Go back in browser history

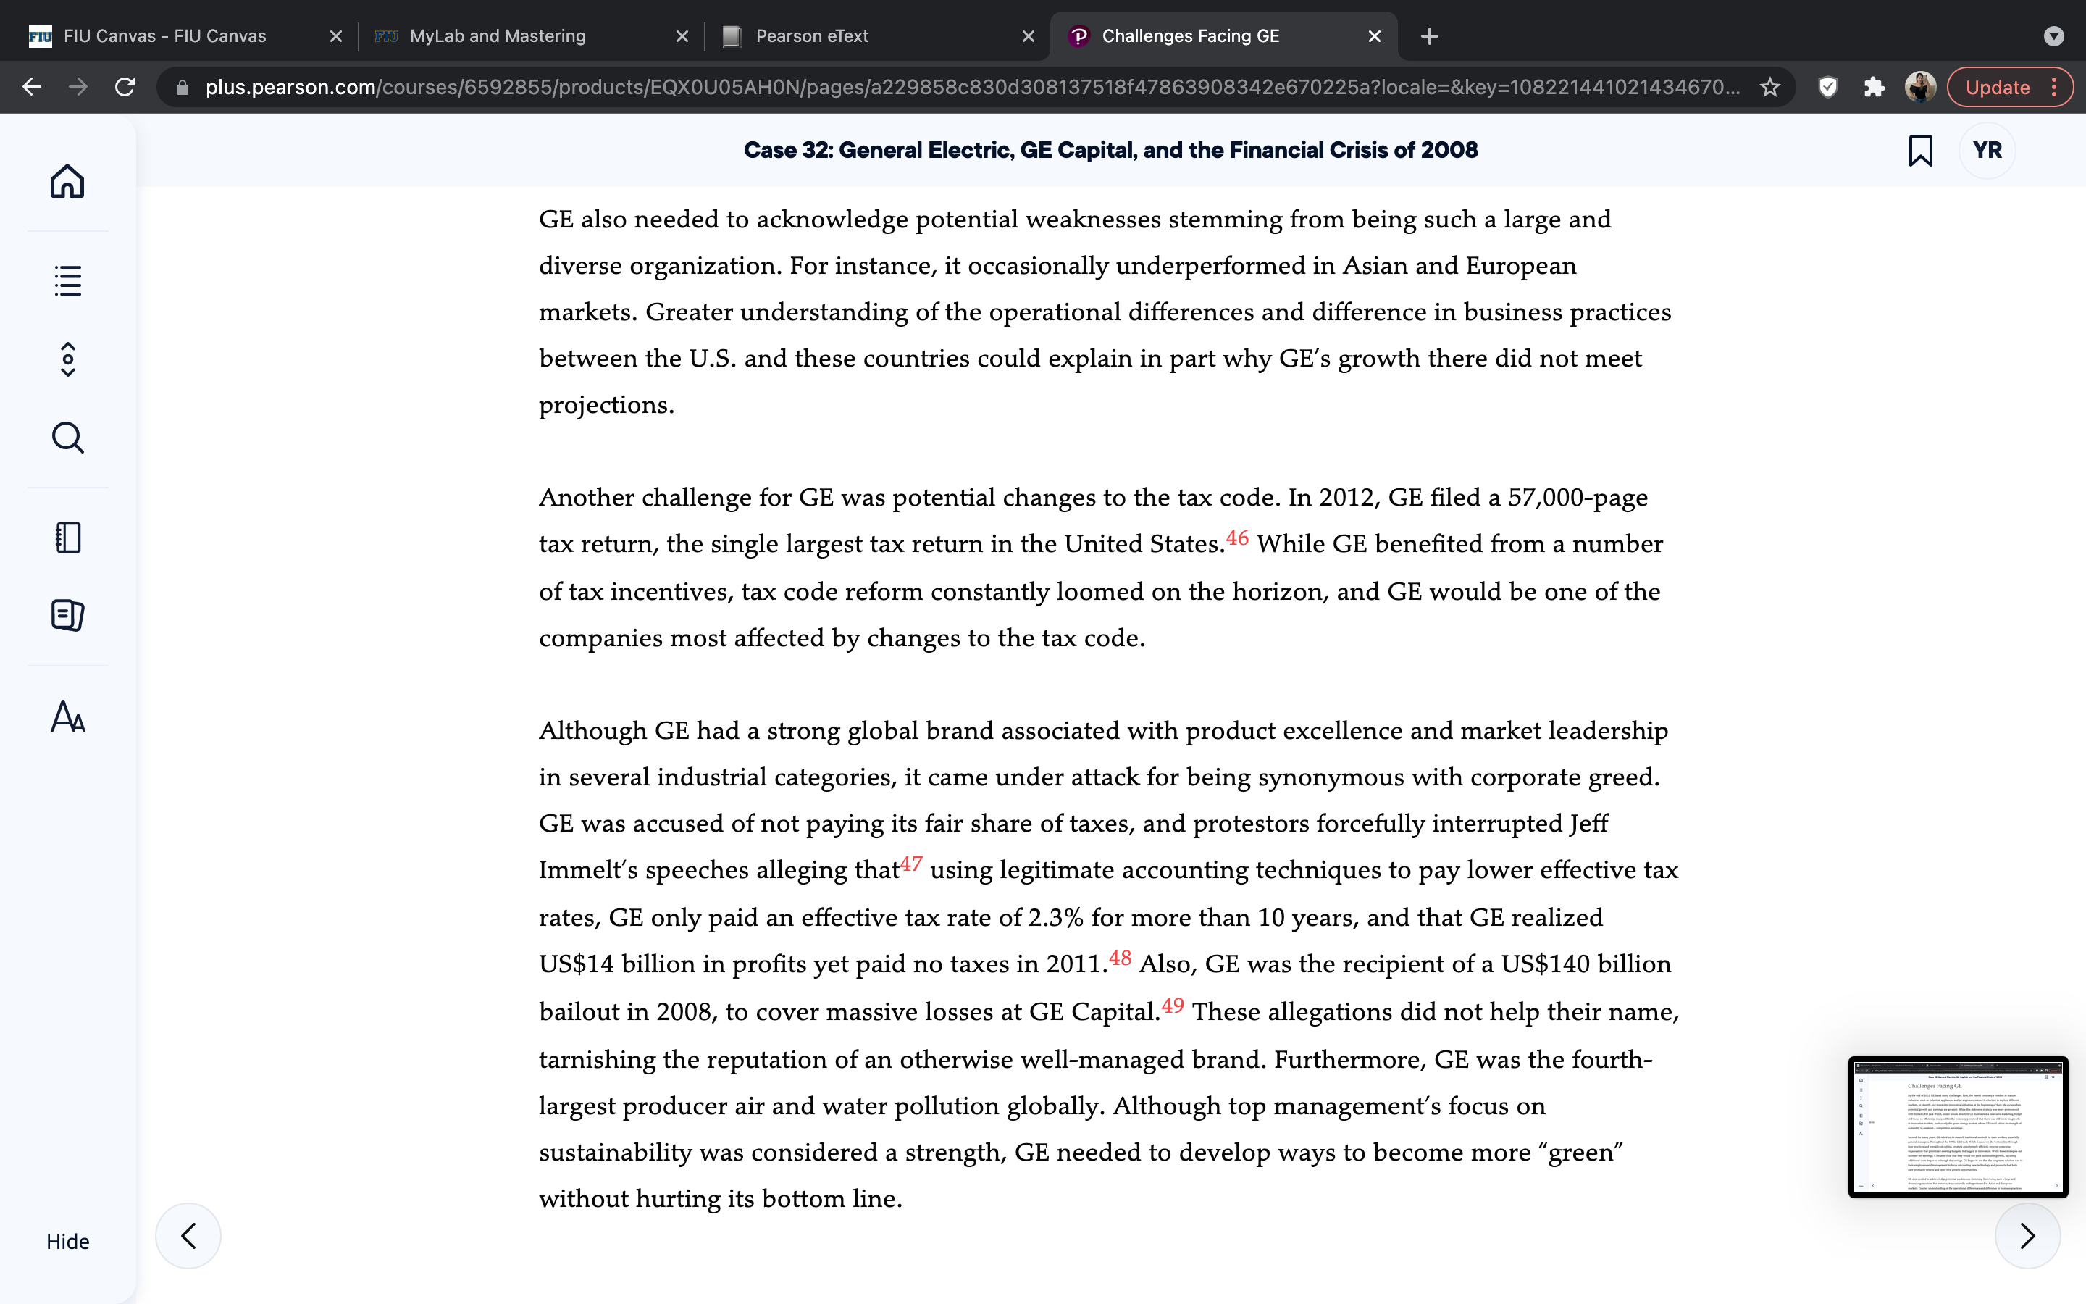(32, 87)
